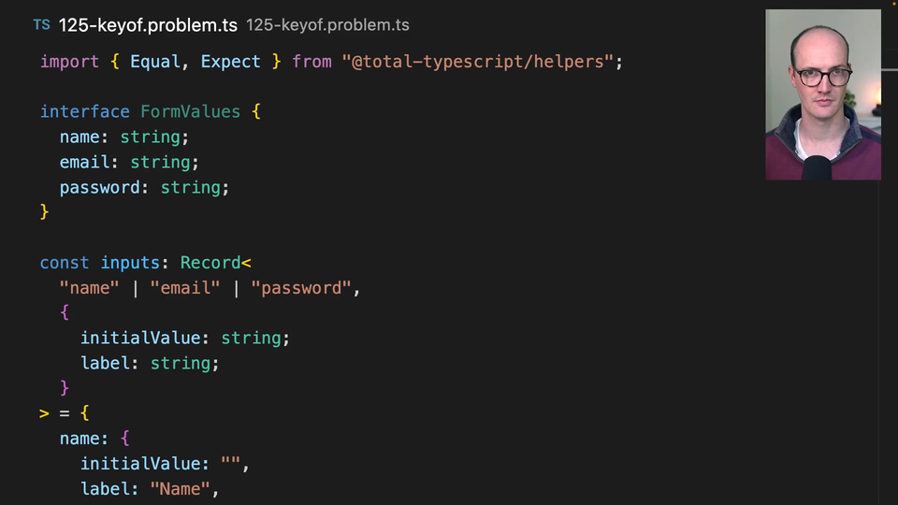Click the password property in FormValues
Screen dimensions: 898x505
[x=100, y=187]
